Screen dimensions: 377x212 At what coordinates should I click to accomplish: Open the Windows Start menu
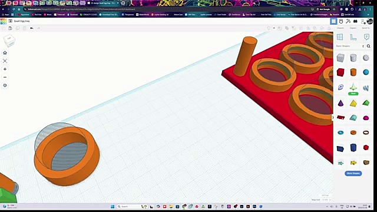click(113, 207)
